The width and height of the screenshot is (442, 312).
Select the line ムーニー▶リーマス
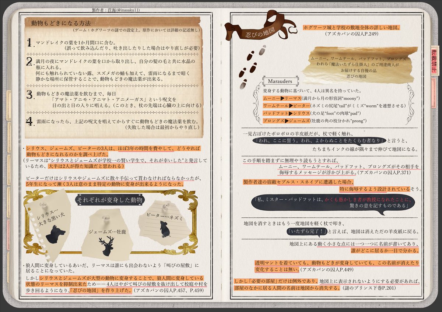pyautogui.click(x=282, y=99)
